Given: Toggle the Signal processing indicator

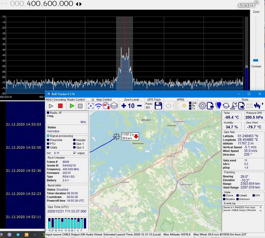Looking at the screenshot, I should pos(48,136).
